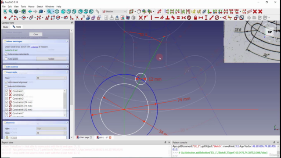Open Elements Type dropdown
Viewport: 281px width, 158px height.
pyautogui.click(x=51, y=129)
